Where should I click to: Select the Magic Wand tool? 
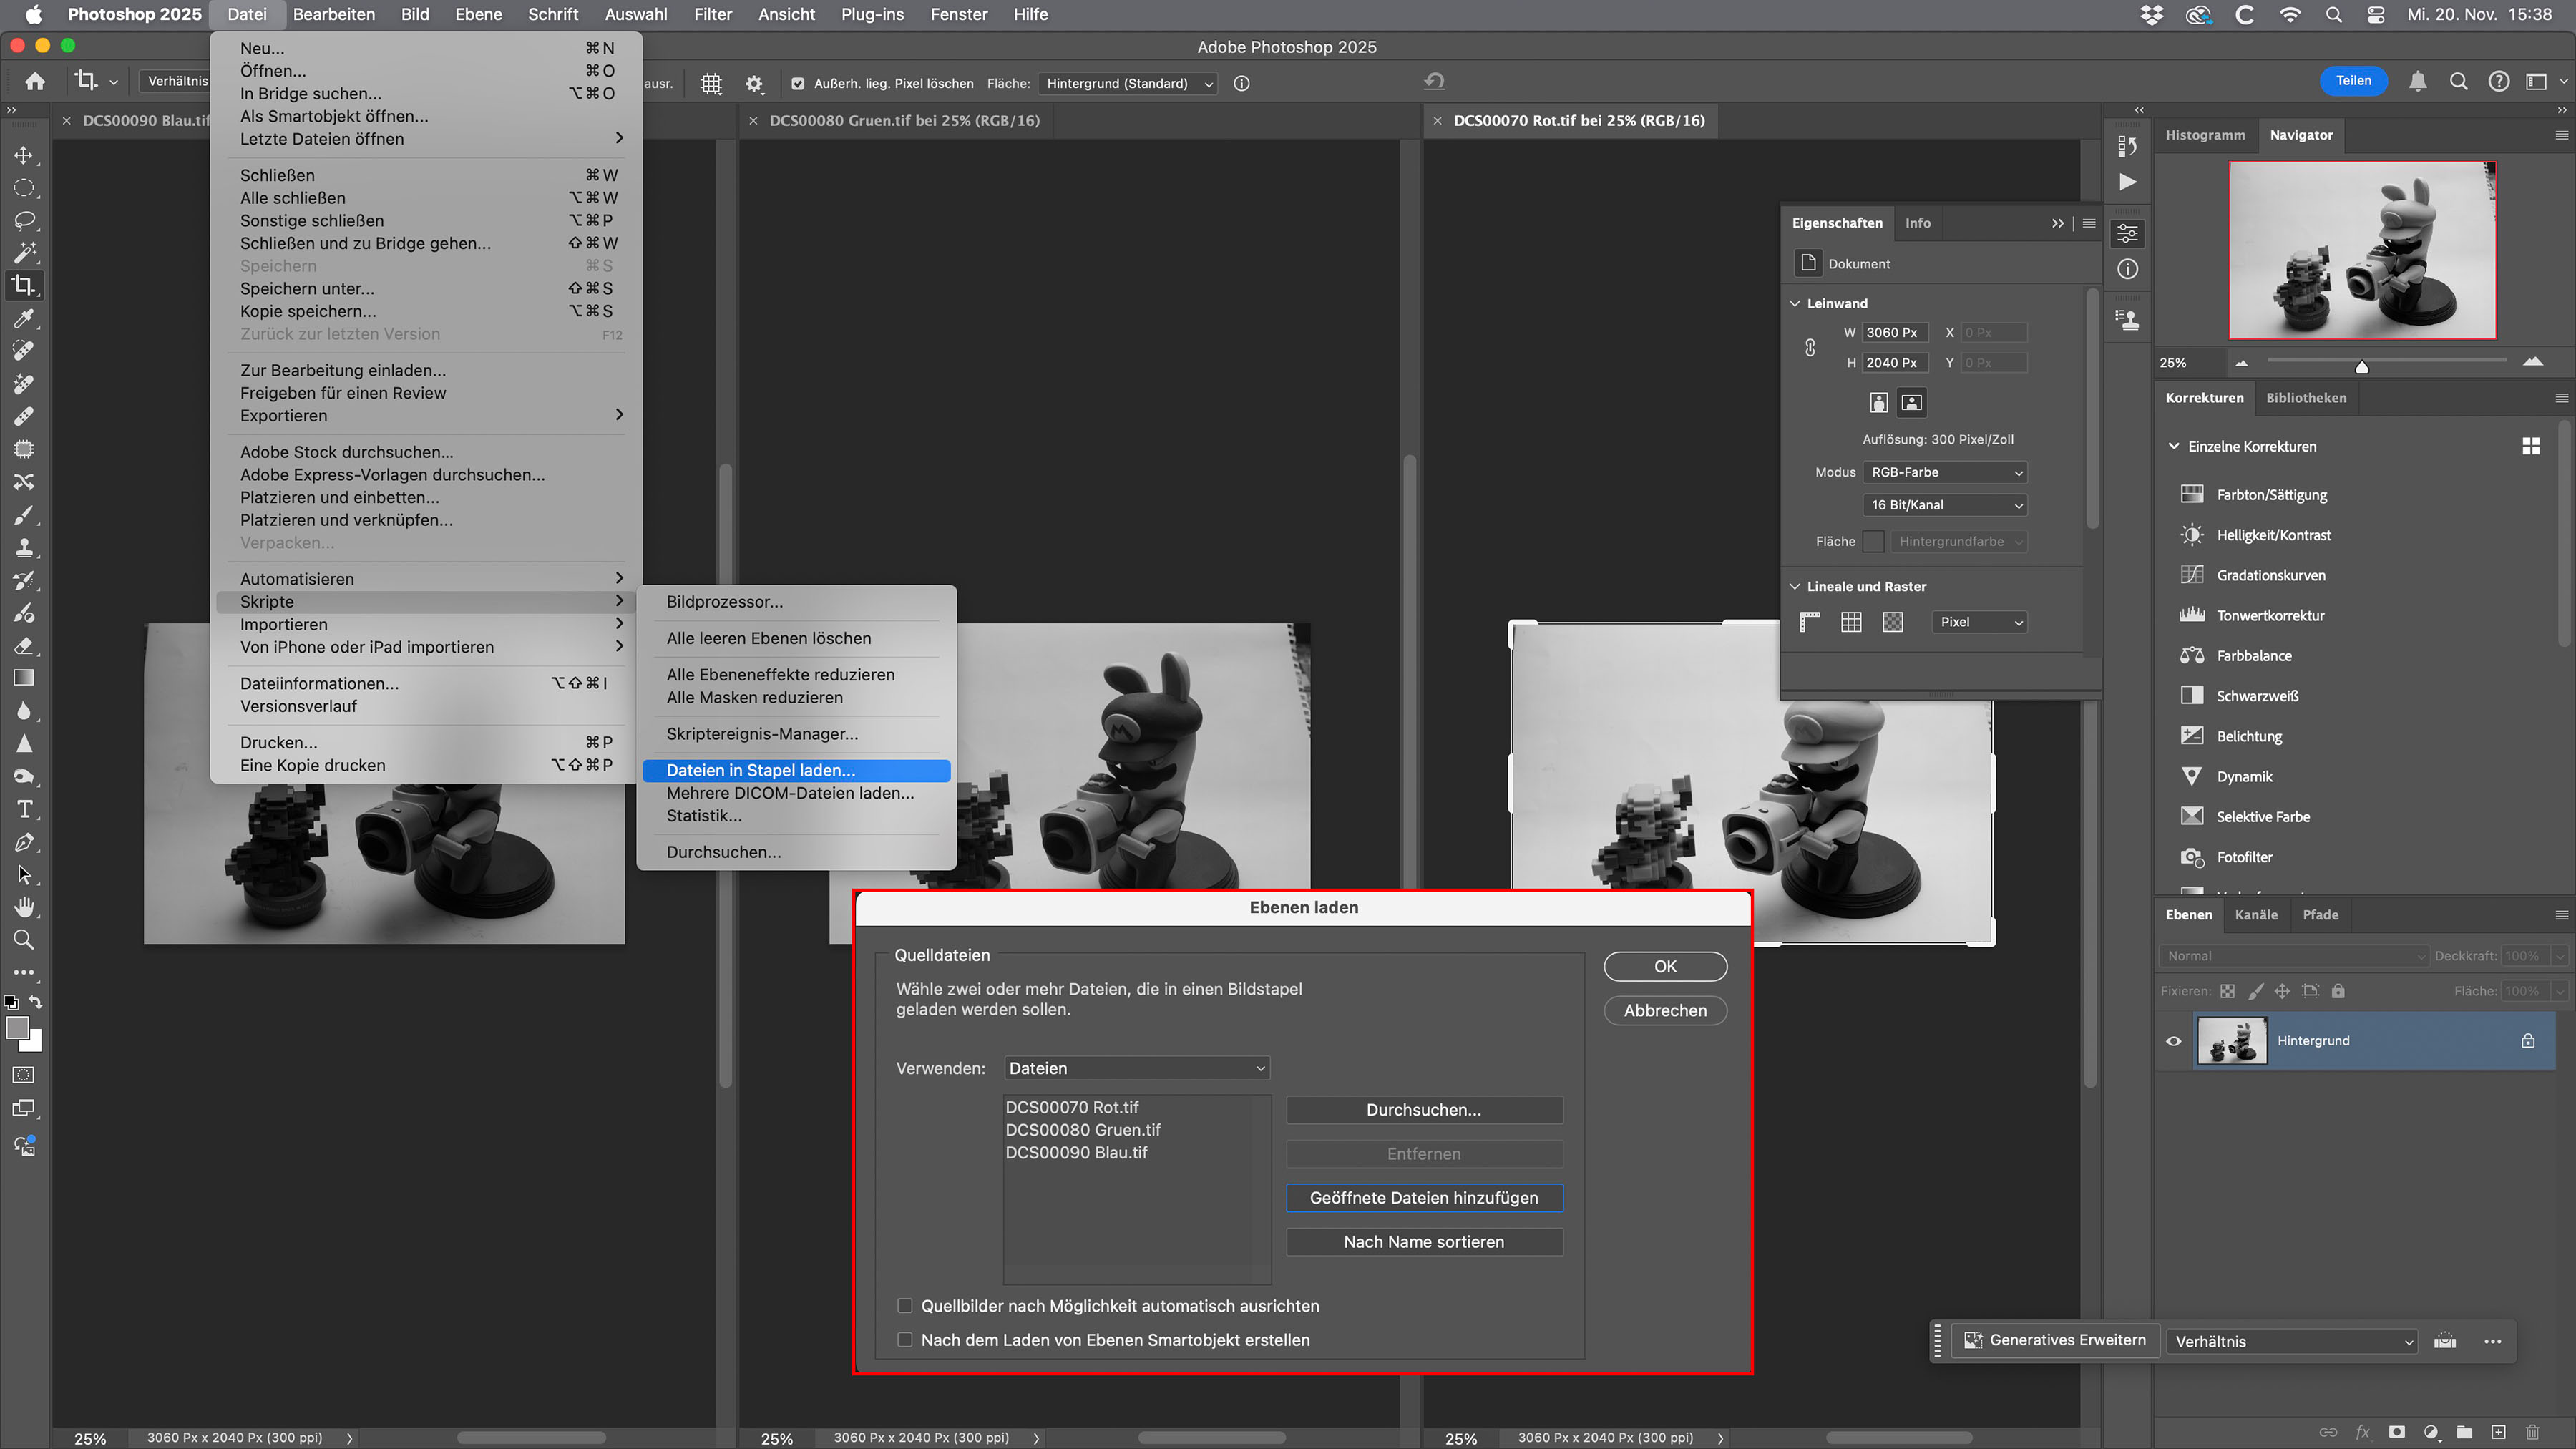[24, 253]
